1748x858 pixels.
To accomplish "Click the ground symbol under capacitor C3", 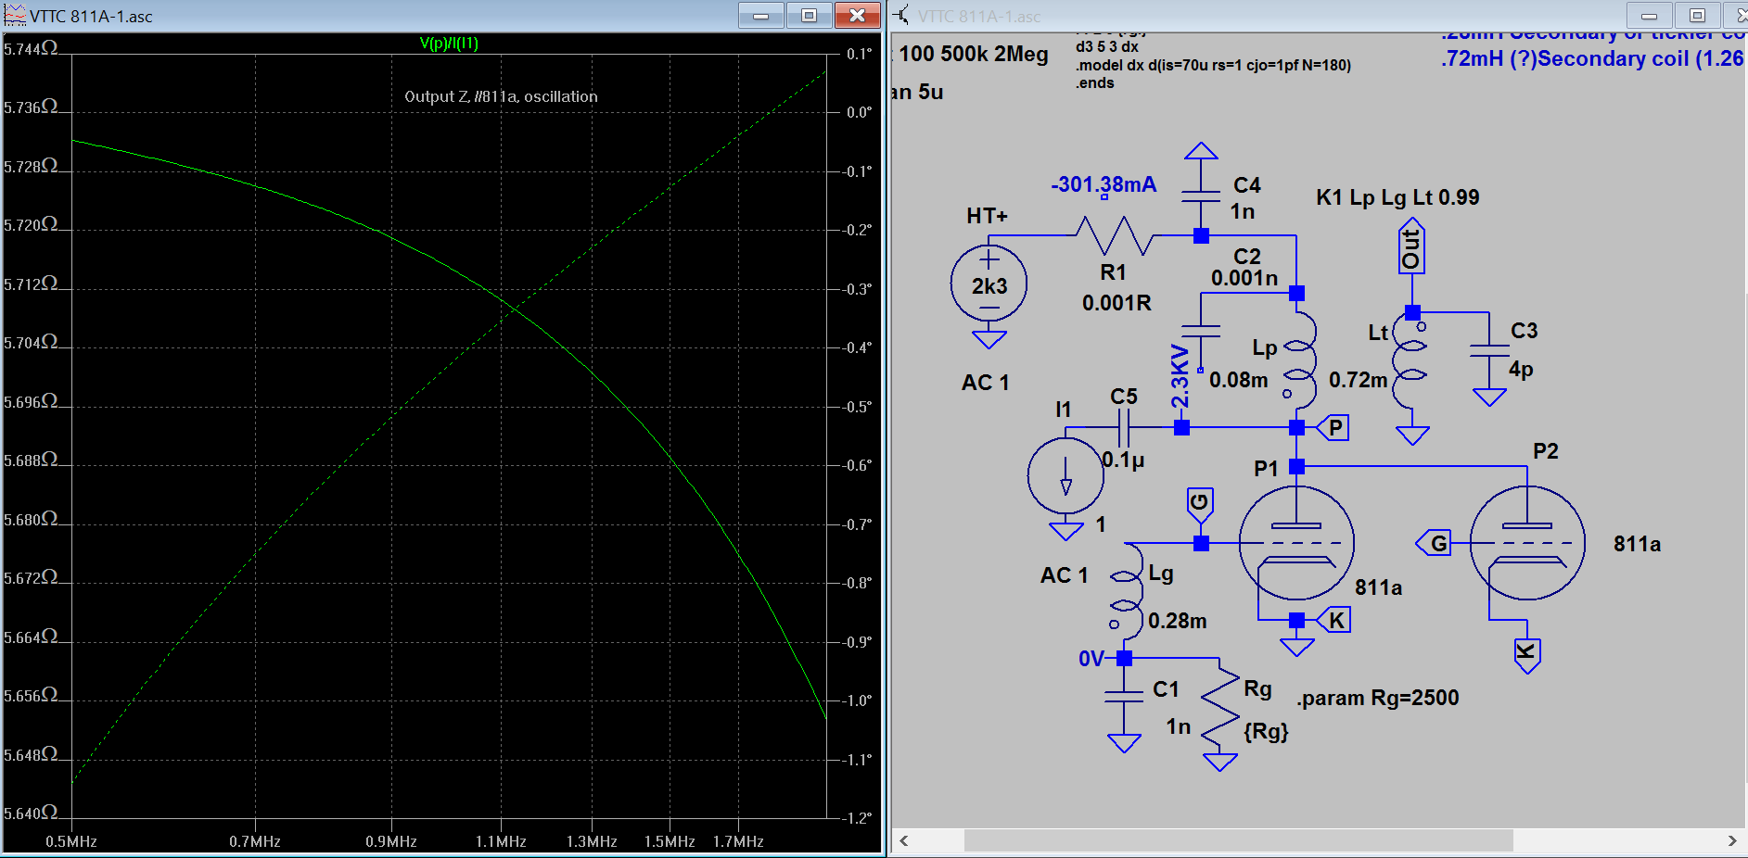I will (1489, 397).
